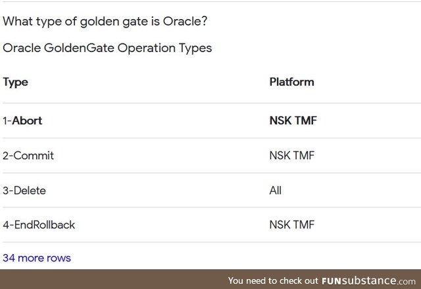Image resolution: width=421 pixels, height=289 pixels.
Task: Click "What type" at the question's start
Action: click(32, 22)
